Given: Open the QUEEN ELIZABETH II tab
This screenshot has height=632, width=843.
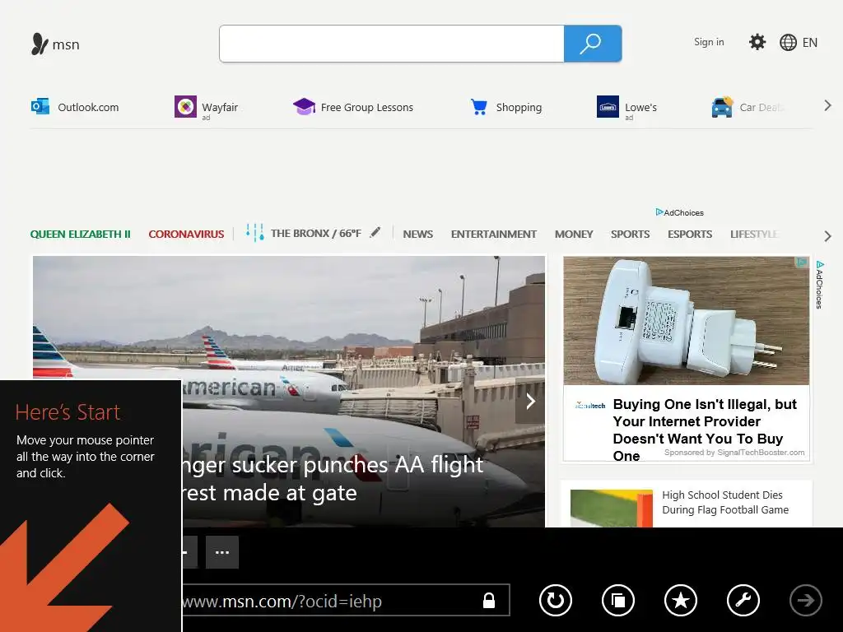Looking at the screenshot, I should point(81,235).
